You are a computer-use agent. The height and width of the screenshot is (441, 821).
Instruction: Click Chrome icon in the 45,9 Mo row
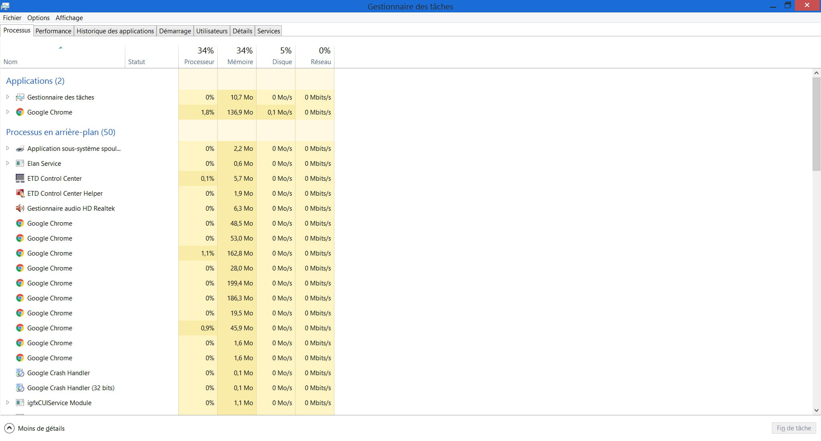pyautogui.click(x=20, y=328)
